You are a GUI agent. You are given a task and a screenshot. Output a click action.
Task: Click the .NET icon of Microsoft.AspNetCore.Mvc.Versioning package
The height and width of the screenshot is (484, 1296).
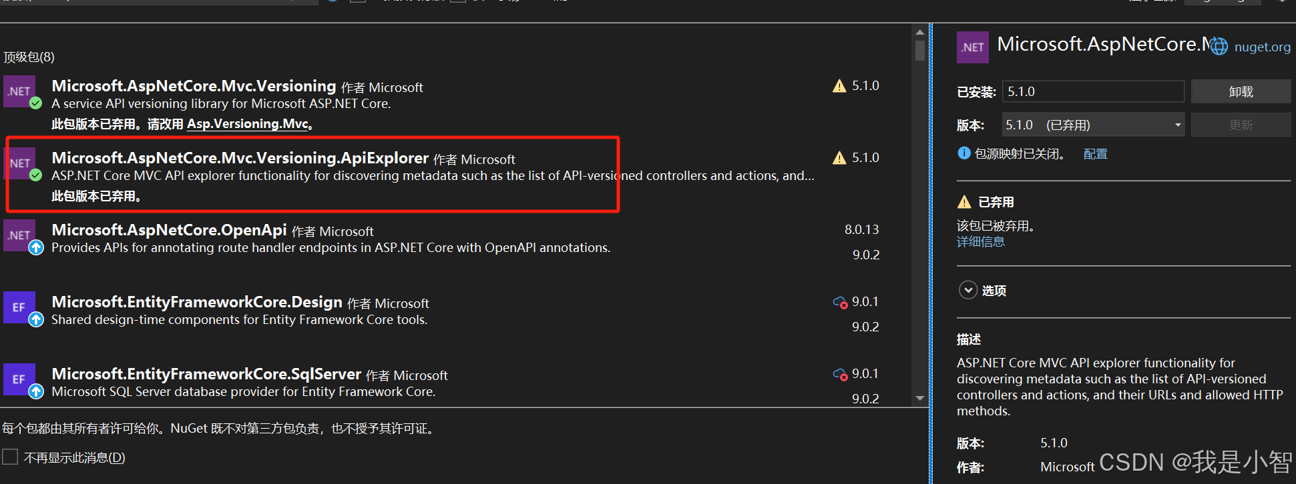pyautogui.click(x=19, y=91)
